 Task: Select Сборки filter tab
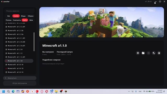pyautogui.click(x=31, y=16)
